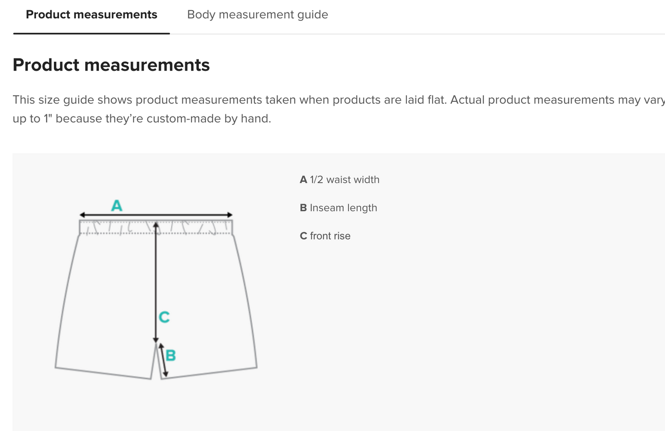Click the teal letter C on diagram

[x=164, y=317]
